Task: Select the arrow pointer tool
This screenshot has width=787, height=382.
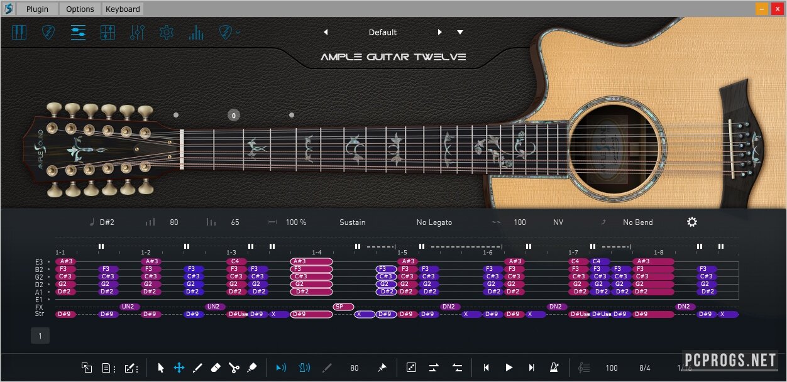Action: tap(161, 368)
